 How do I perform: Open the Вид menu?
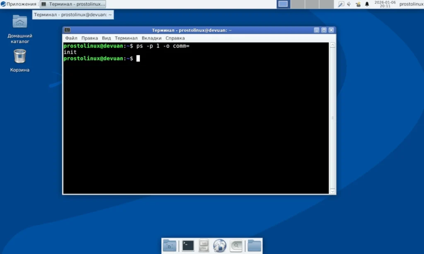click(x=106, y=38)
